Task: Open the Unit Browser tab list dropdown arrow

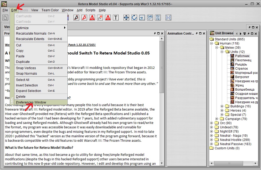Action: pos(244,34)
